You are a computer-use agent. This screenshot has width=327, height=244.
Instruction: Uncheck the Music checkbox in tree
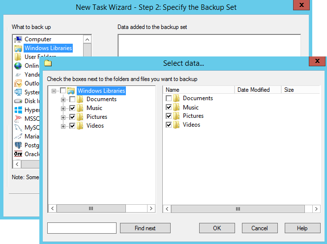coord(72,108)
